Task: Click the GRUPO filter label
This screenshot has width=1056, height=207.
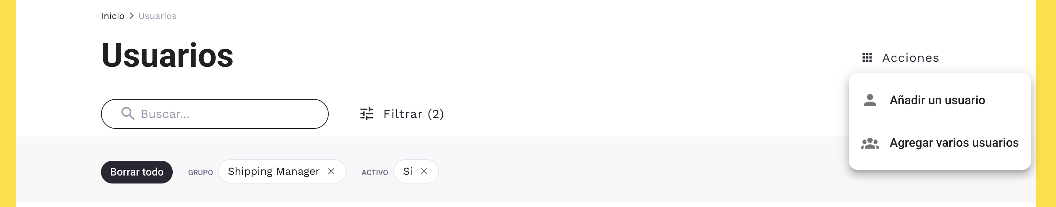Action: (200, 172)
